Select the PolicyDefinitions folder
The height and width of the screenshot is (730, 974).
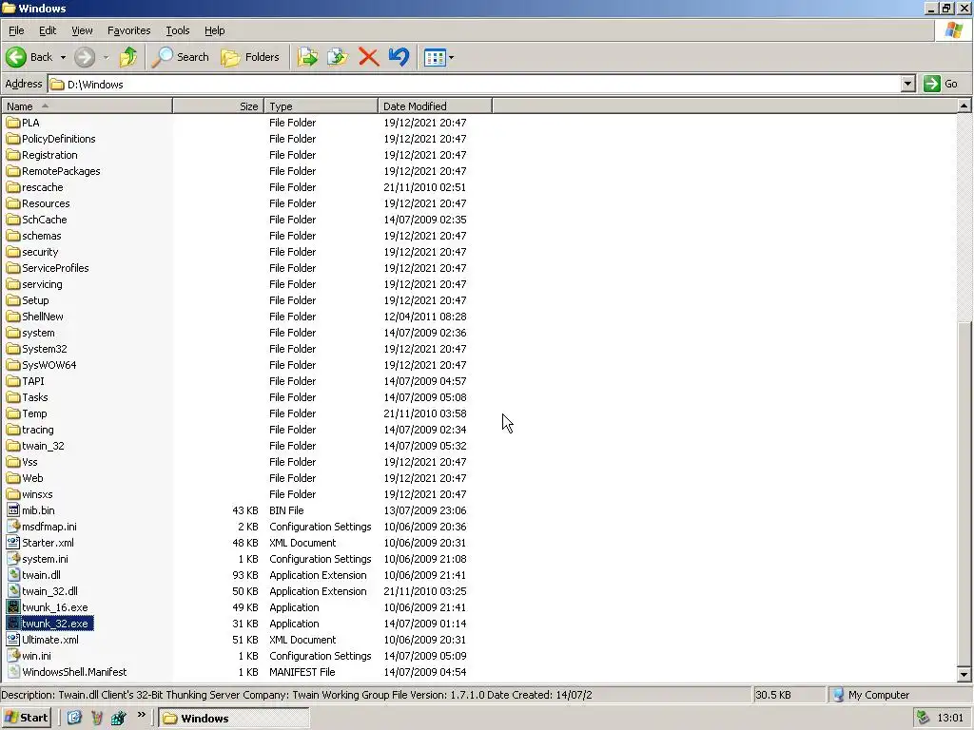(51, 139)
